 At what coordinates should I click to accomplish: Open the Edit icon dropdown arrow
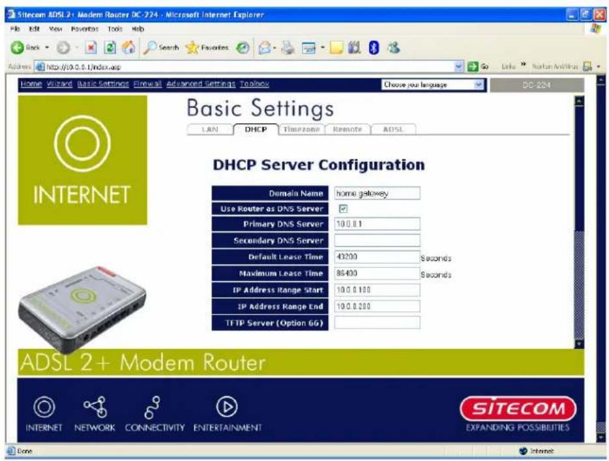pos(322,48)
